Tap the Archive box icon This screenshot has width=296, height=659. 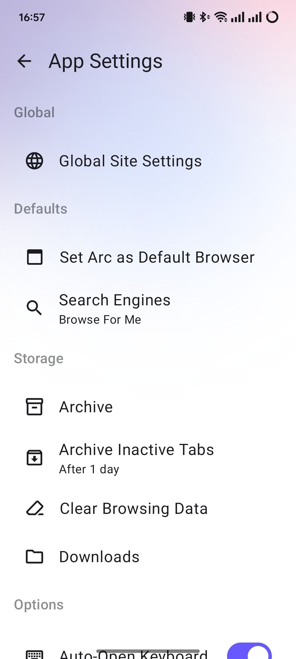pos(34,407)
